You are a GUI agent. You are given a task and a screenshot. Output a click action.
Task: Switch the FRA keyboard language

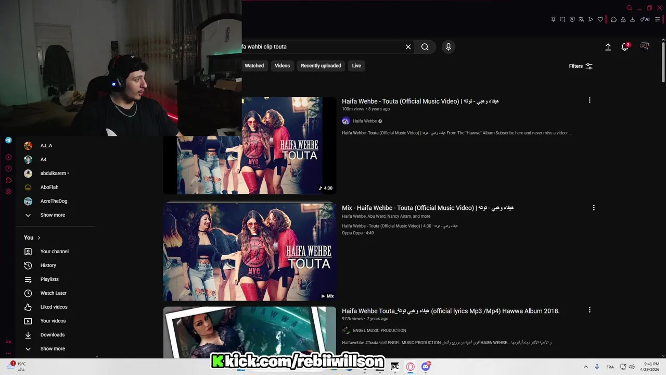[610, 367]
